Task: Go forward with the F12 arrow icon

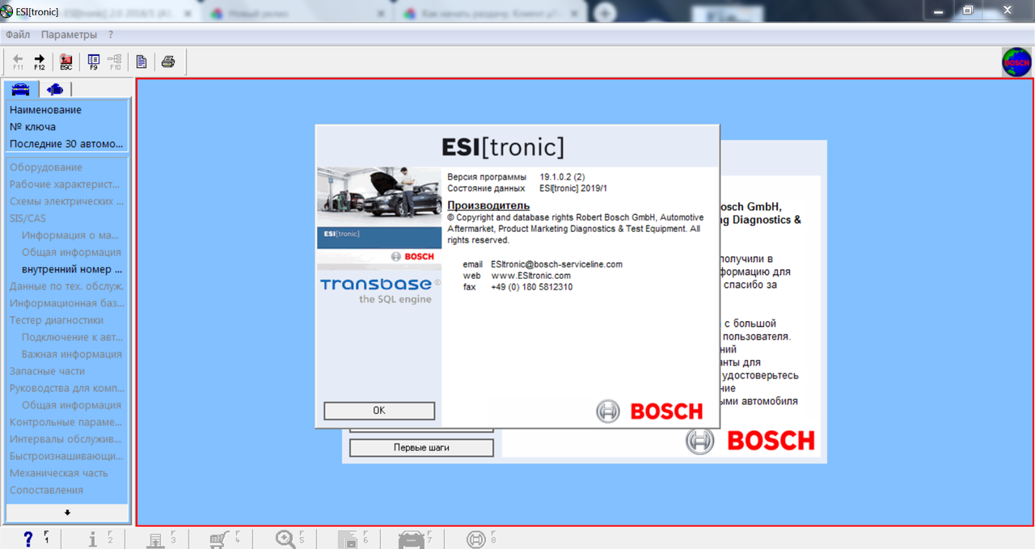Action: pyautogui.click(x=40, y=61)
